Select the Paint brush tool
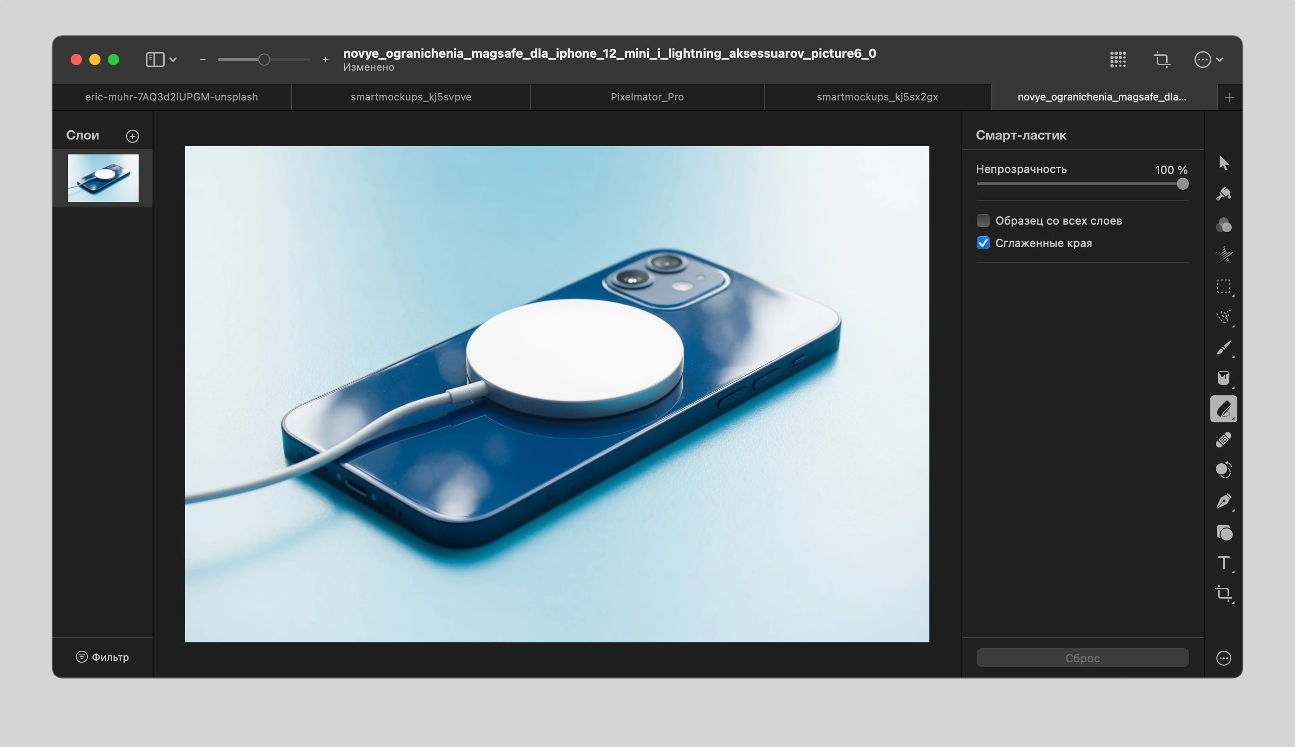Screen dimensions: 1295x747 tap(1224, 348)
